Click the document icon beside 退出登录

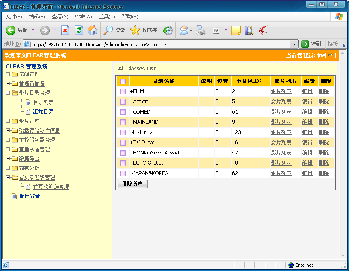tap(14, 196)
